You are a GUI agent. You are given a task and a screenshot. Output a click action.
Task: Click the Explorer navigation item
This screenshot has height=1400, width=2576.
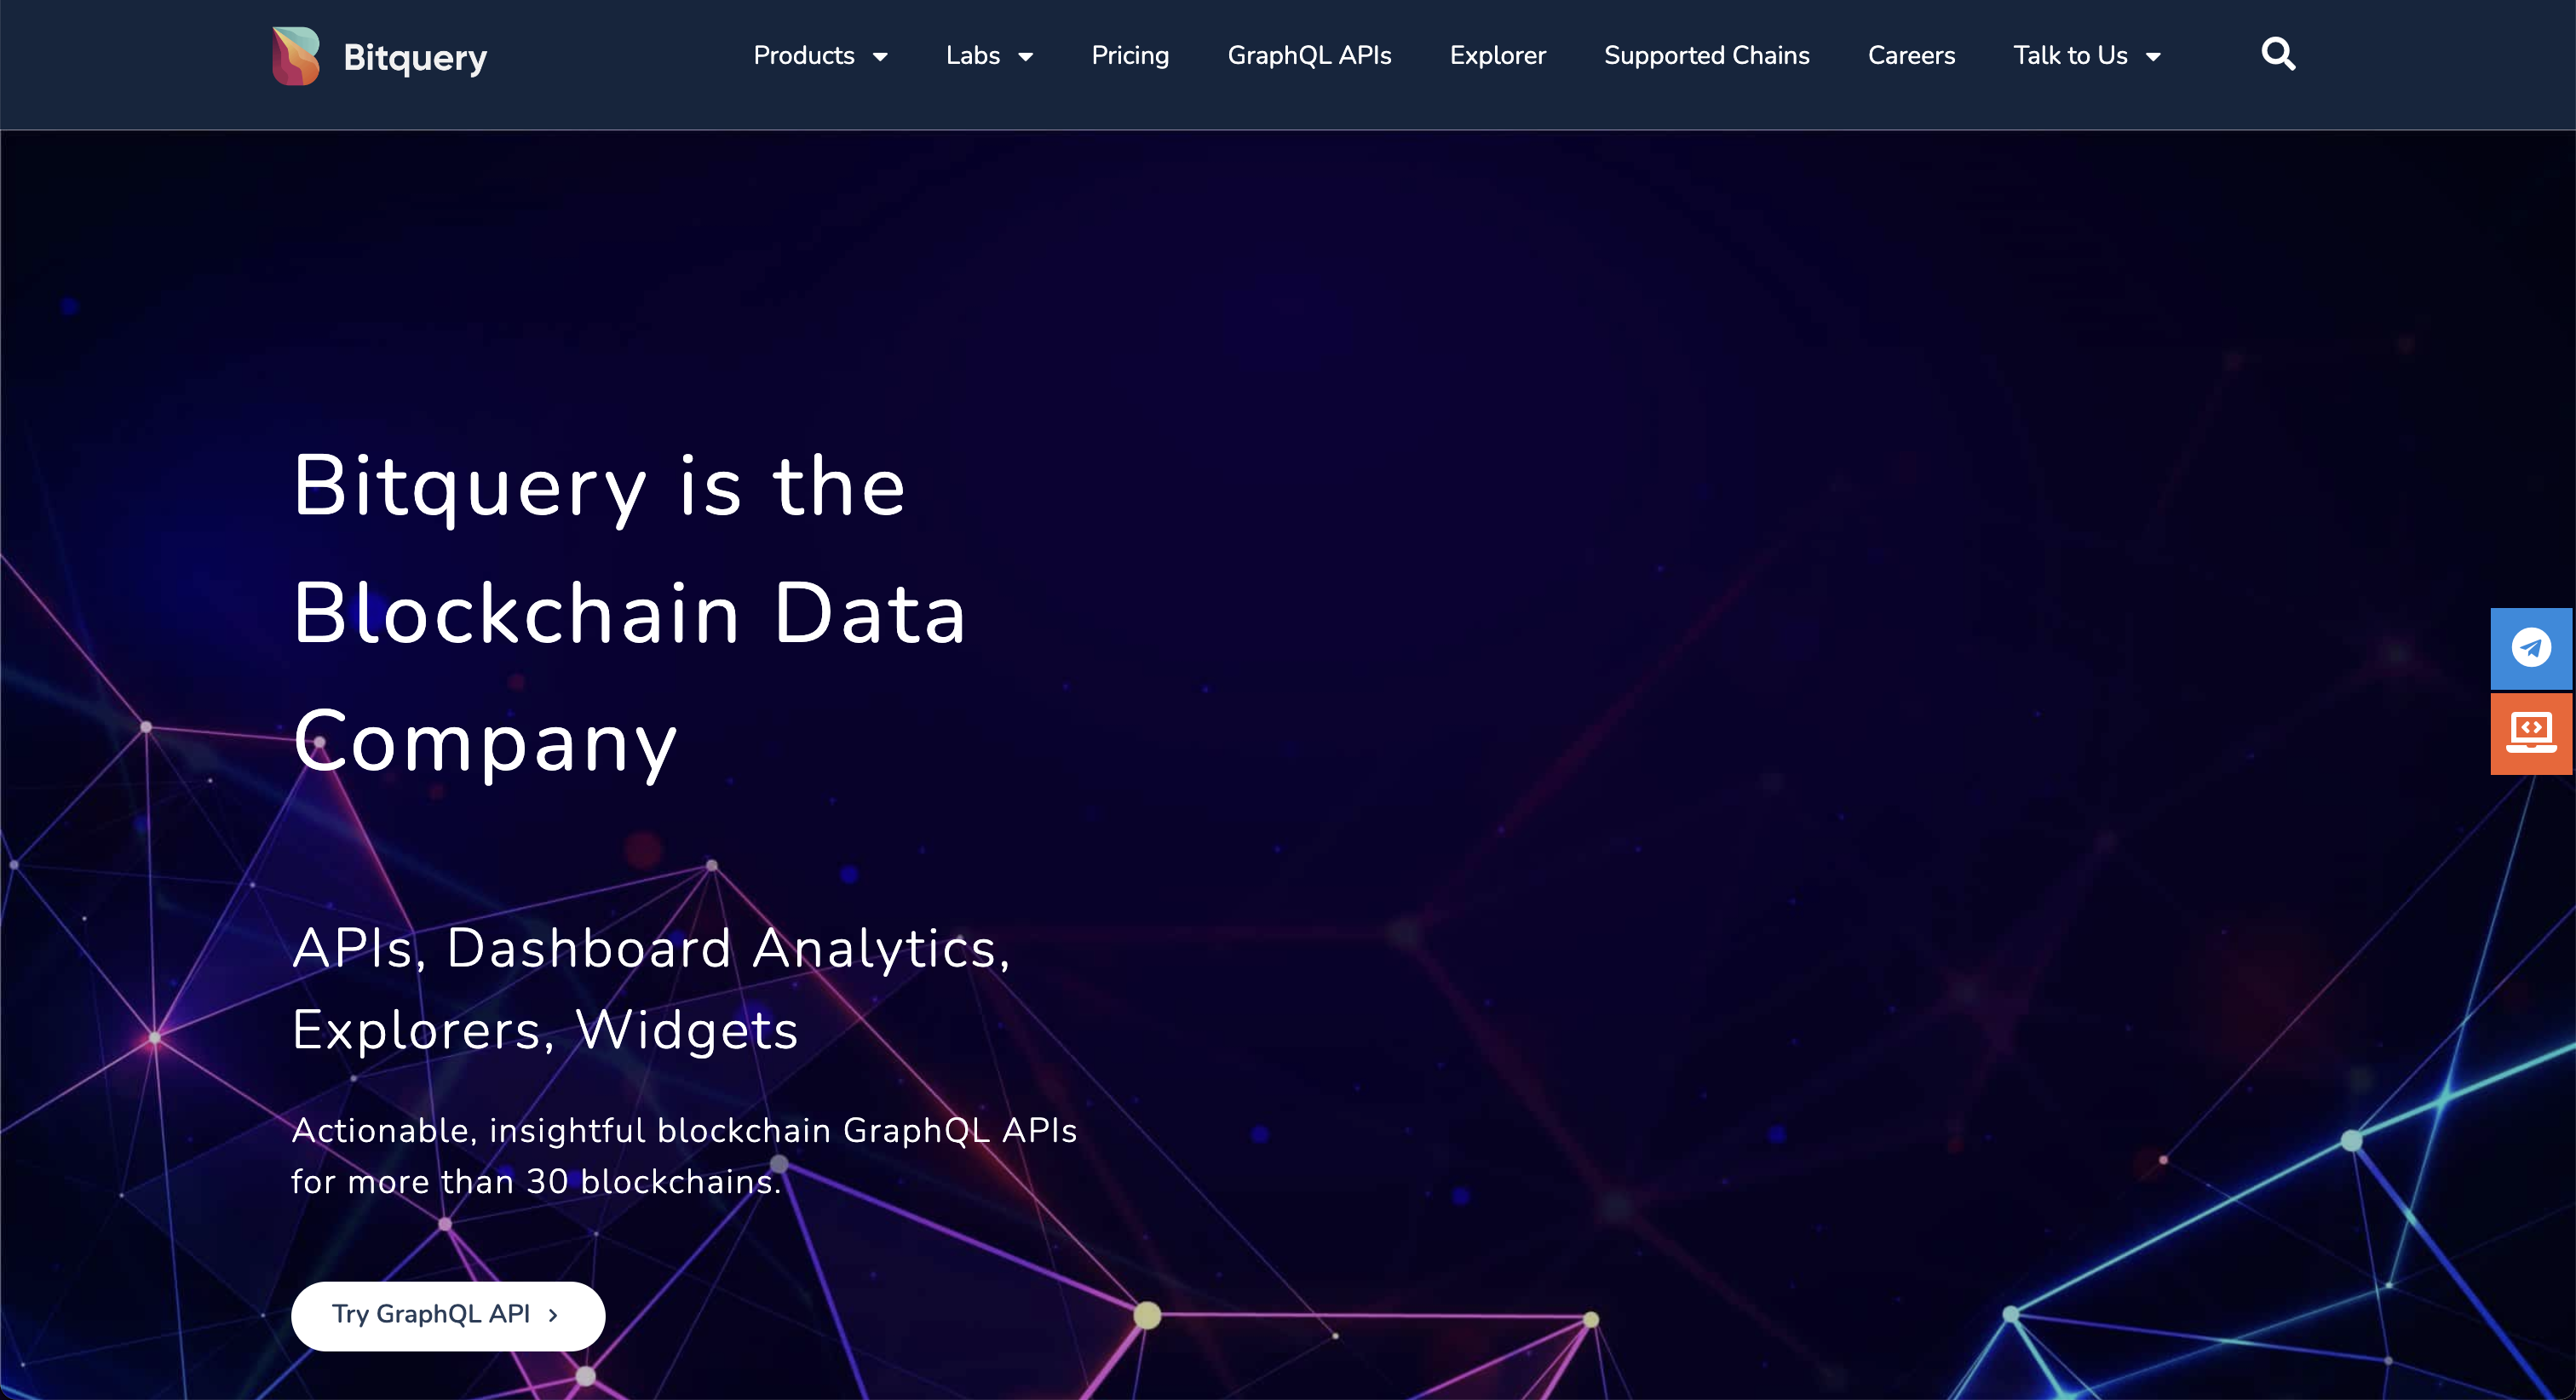click(1497, 55)
